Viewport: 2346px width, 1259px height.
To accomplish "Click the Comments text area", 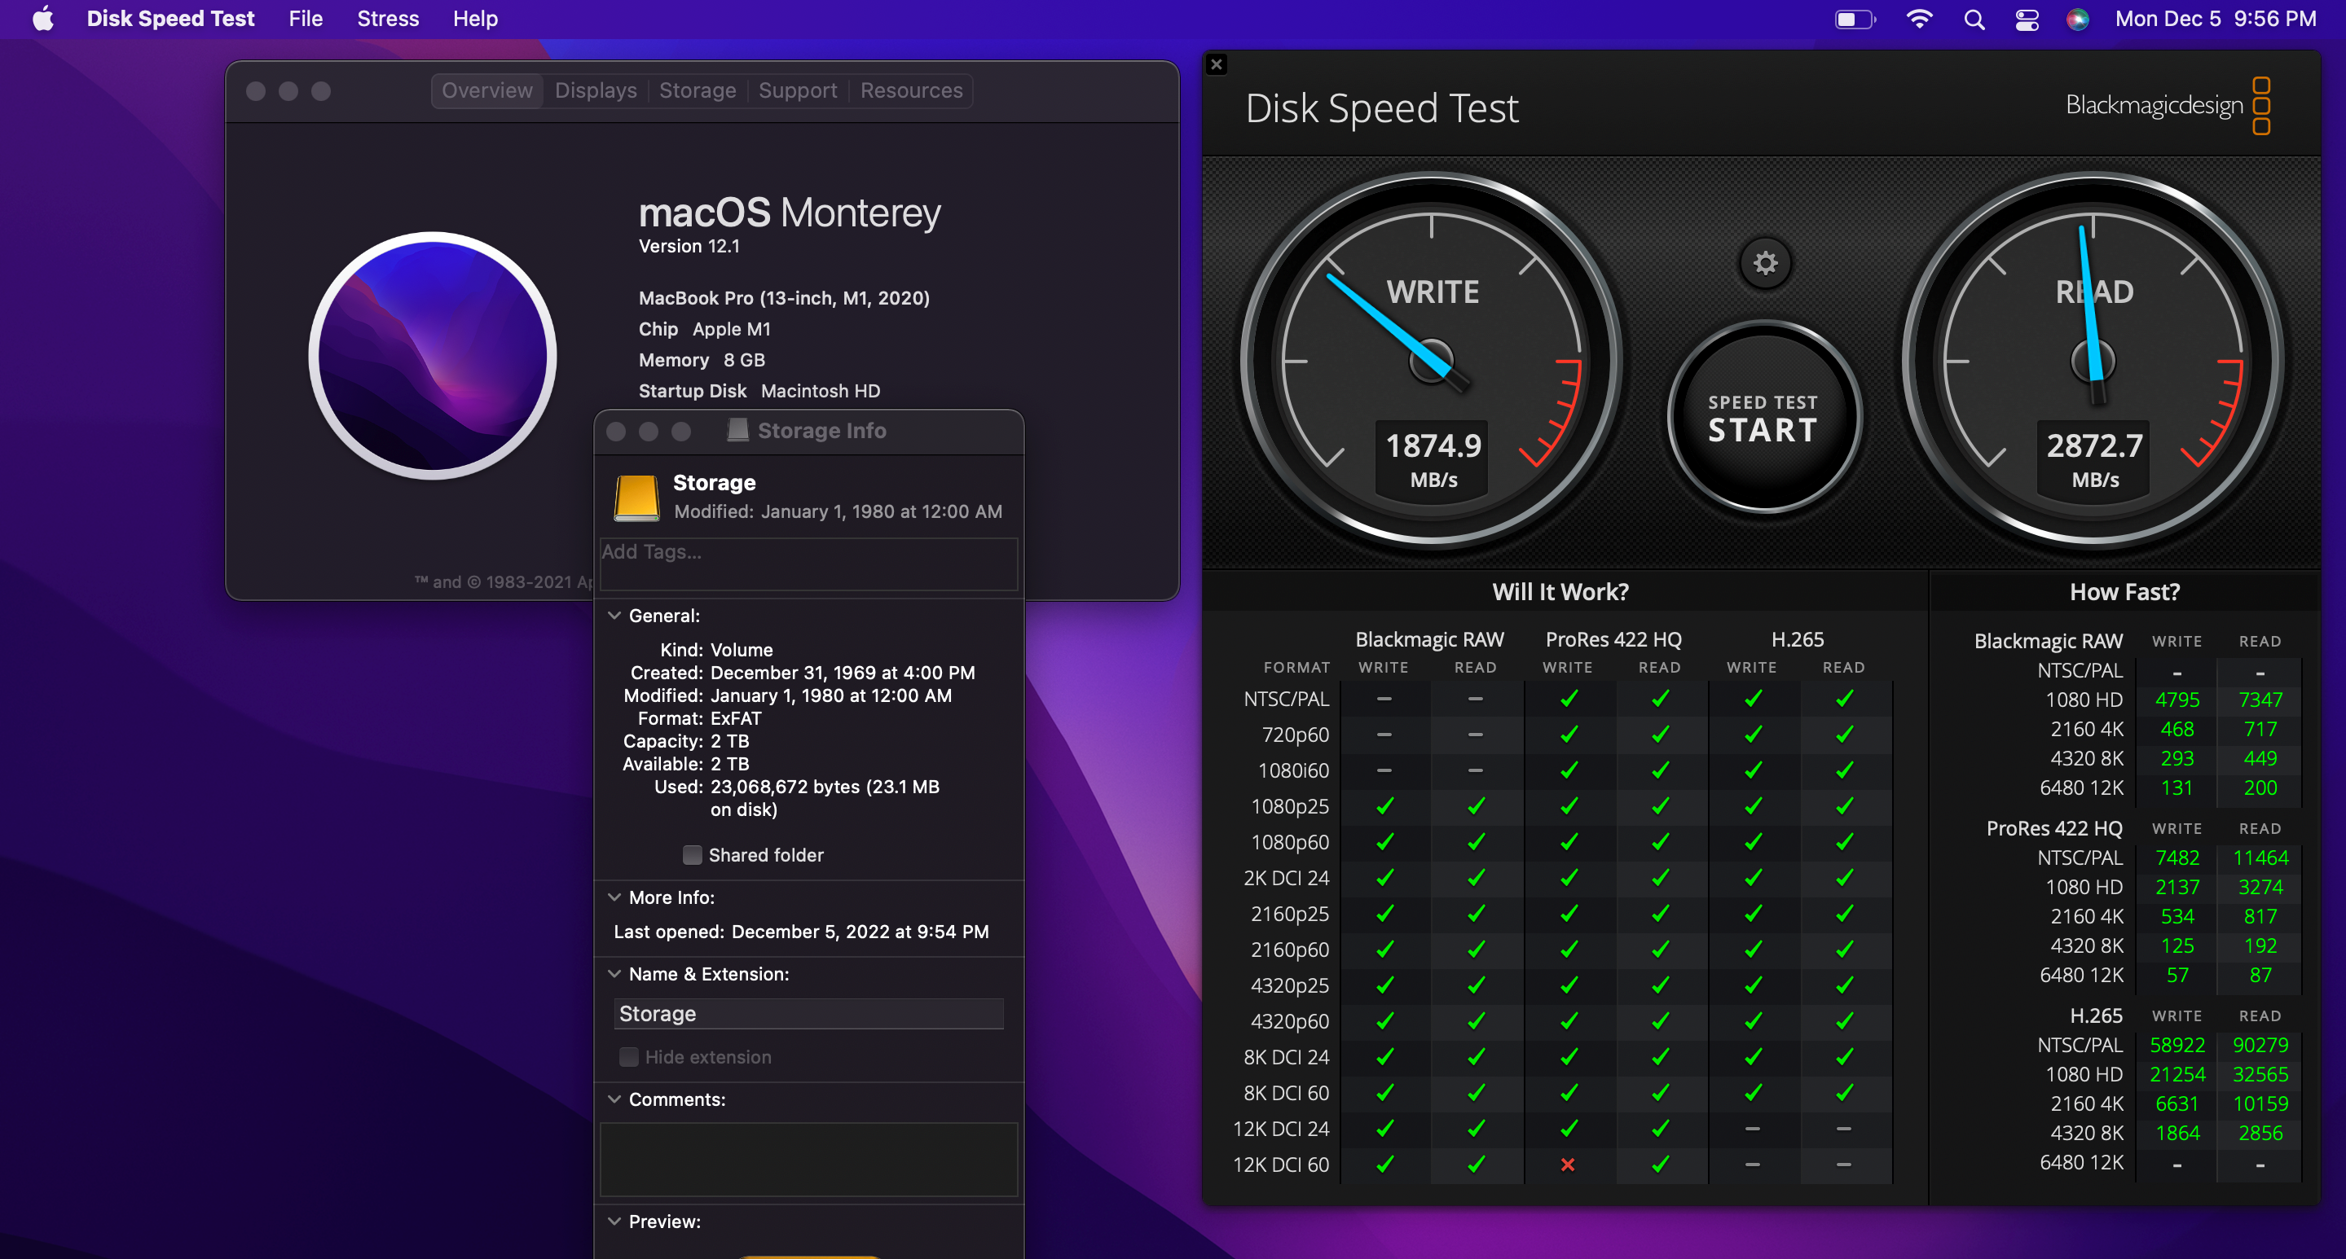I will tap(808, 1160).
